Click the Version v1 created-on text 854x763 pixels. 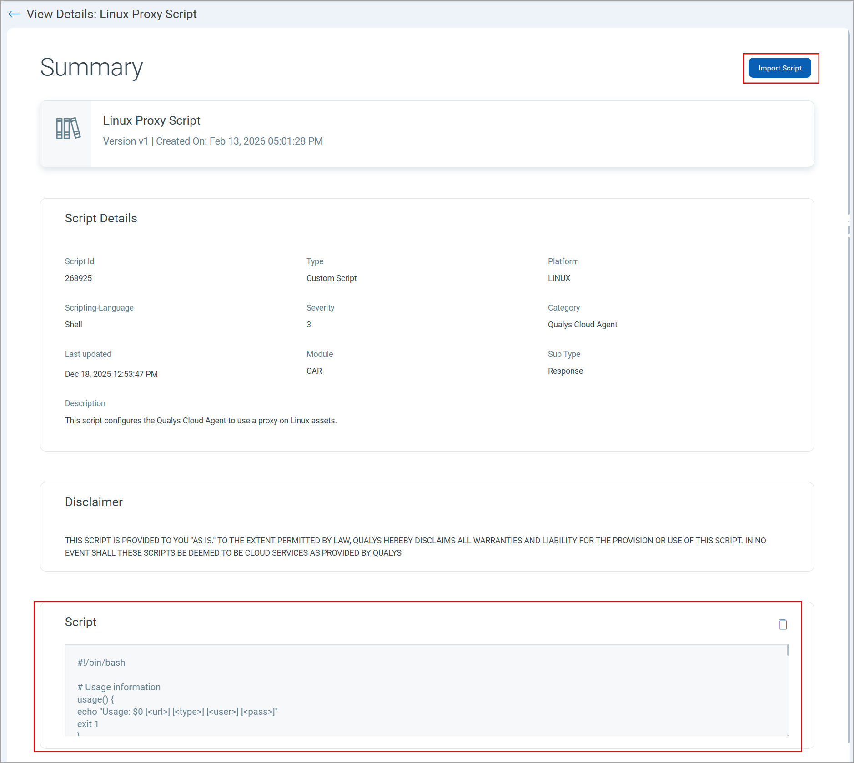[x=213, y=141]
